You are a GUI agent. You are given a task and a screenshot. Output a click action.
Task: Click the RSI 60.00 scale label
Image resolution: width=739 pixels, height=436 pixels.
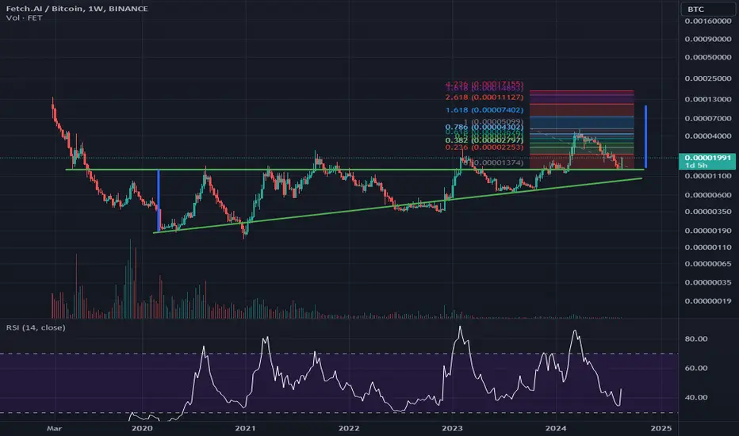click(x=696, y=368)
